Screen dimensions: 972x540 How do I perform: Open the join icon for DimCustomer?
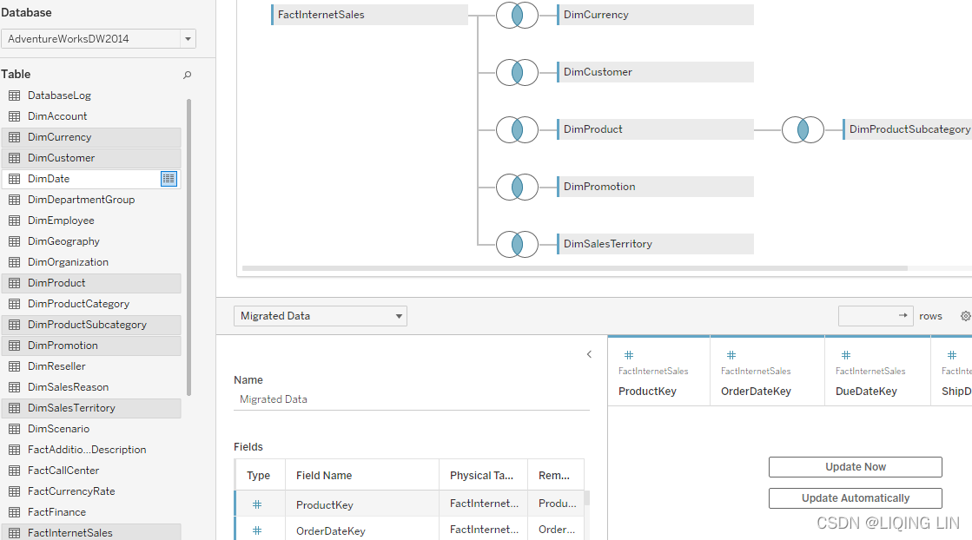coord(517,72)
